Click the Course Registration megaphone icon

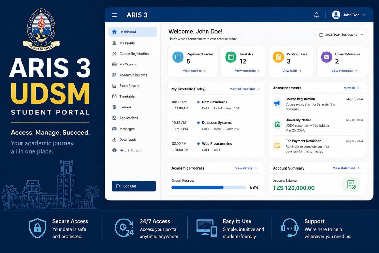277,103
